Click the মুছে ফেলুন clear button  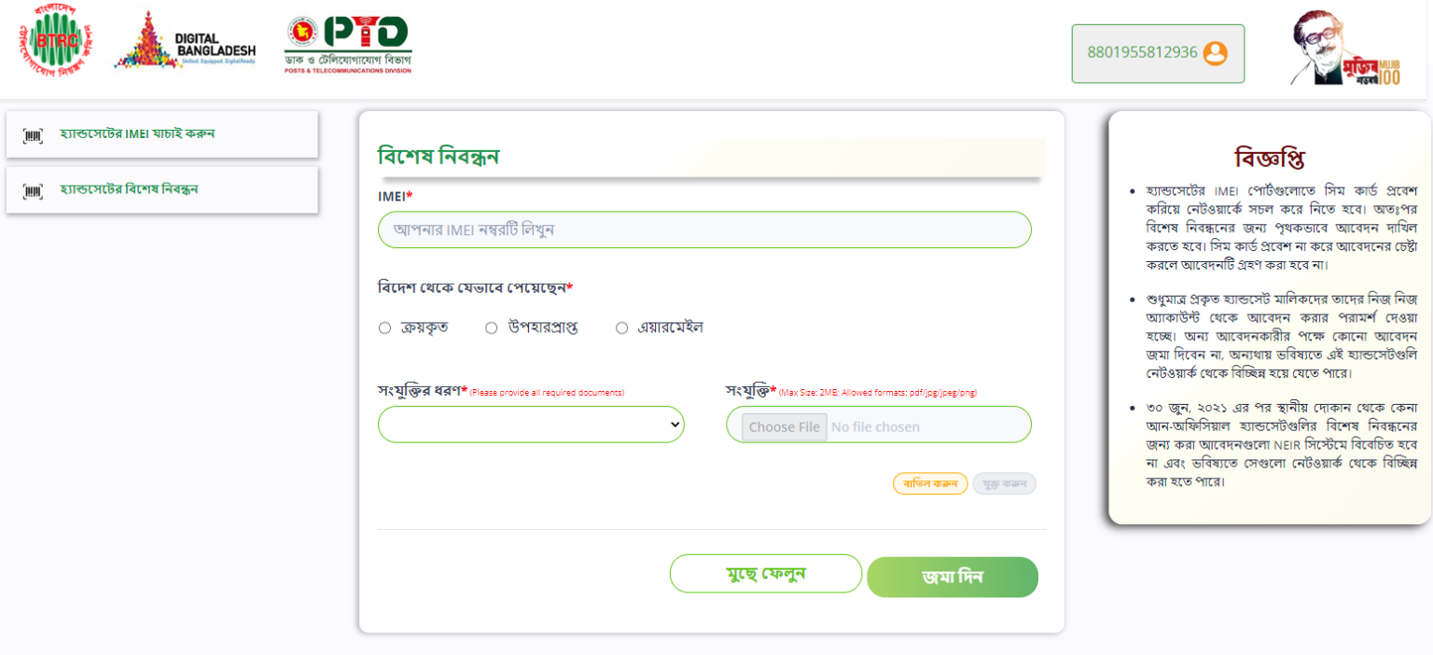pos(766,574)
